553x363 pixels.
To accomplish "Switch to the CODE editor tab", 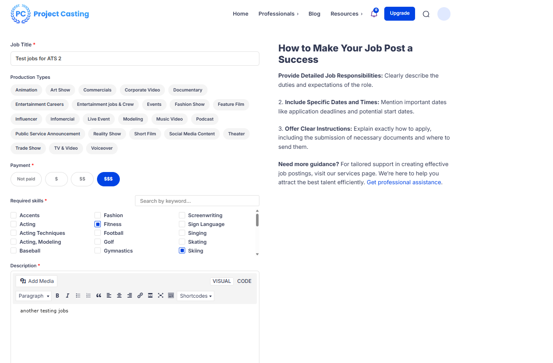I will 244,281.
